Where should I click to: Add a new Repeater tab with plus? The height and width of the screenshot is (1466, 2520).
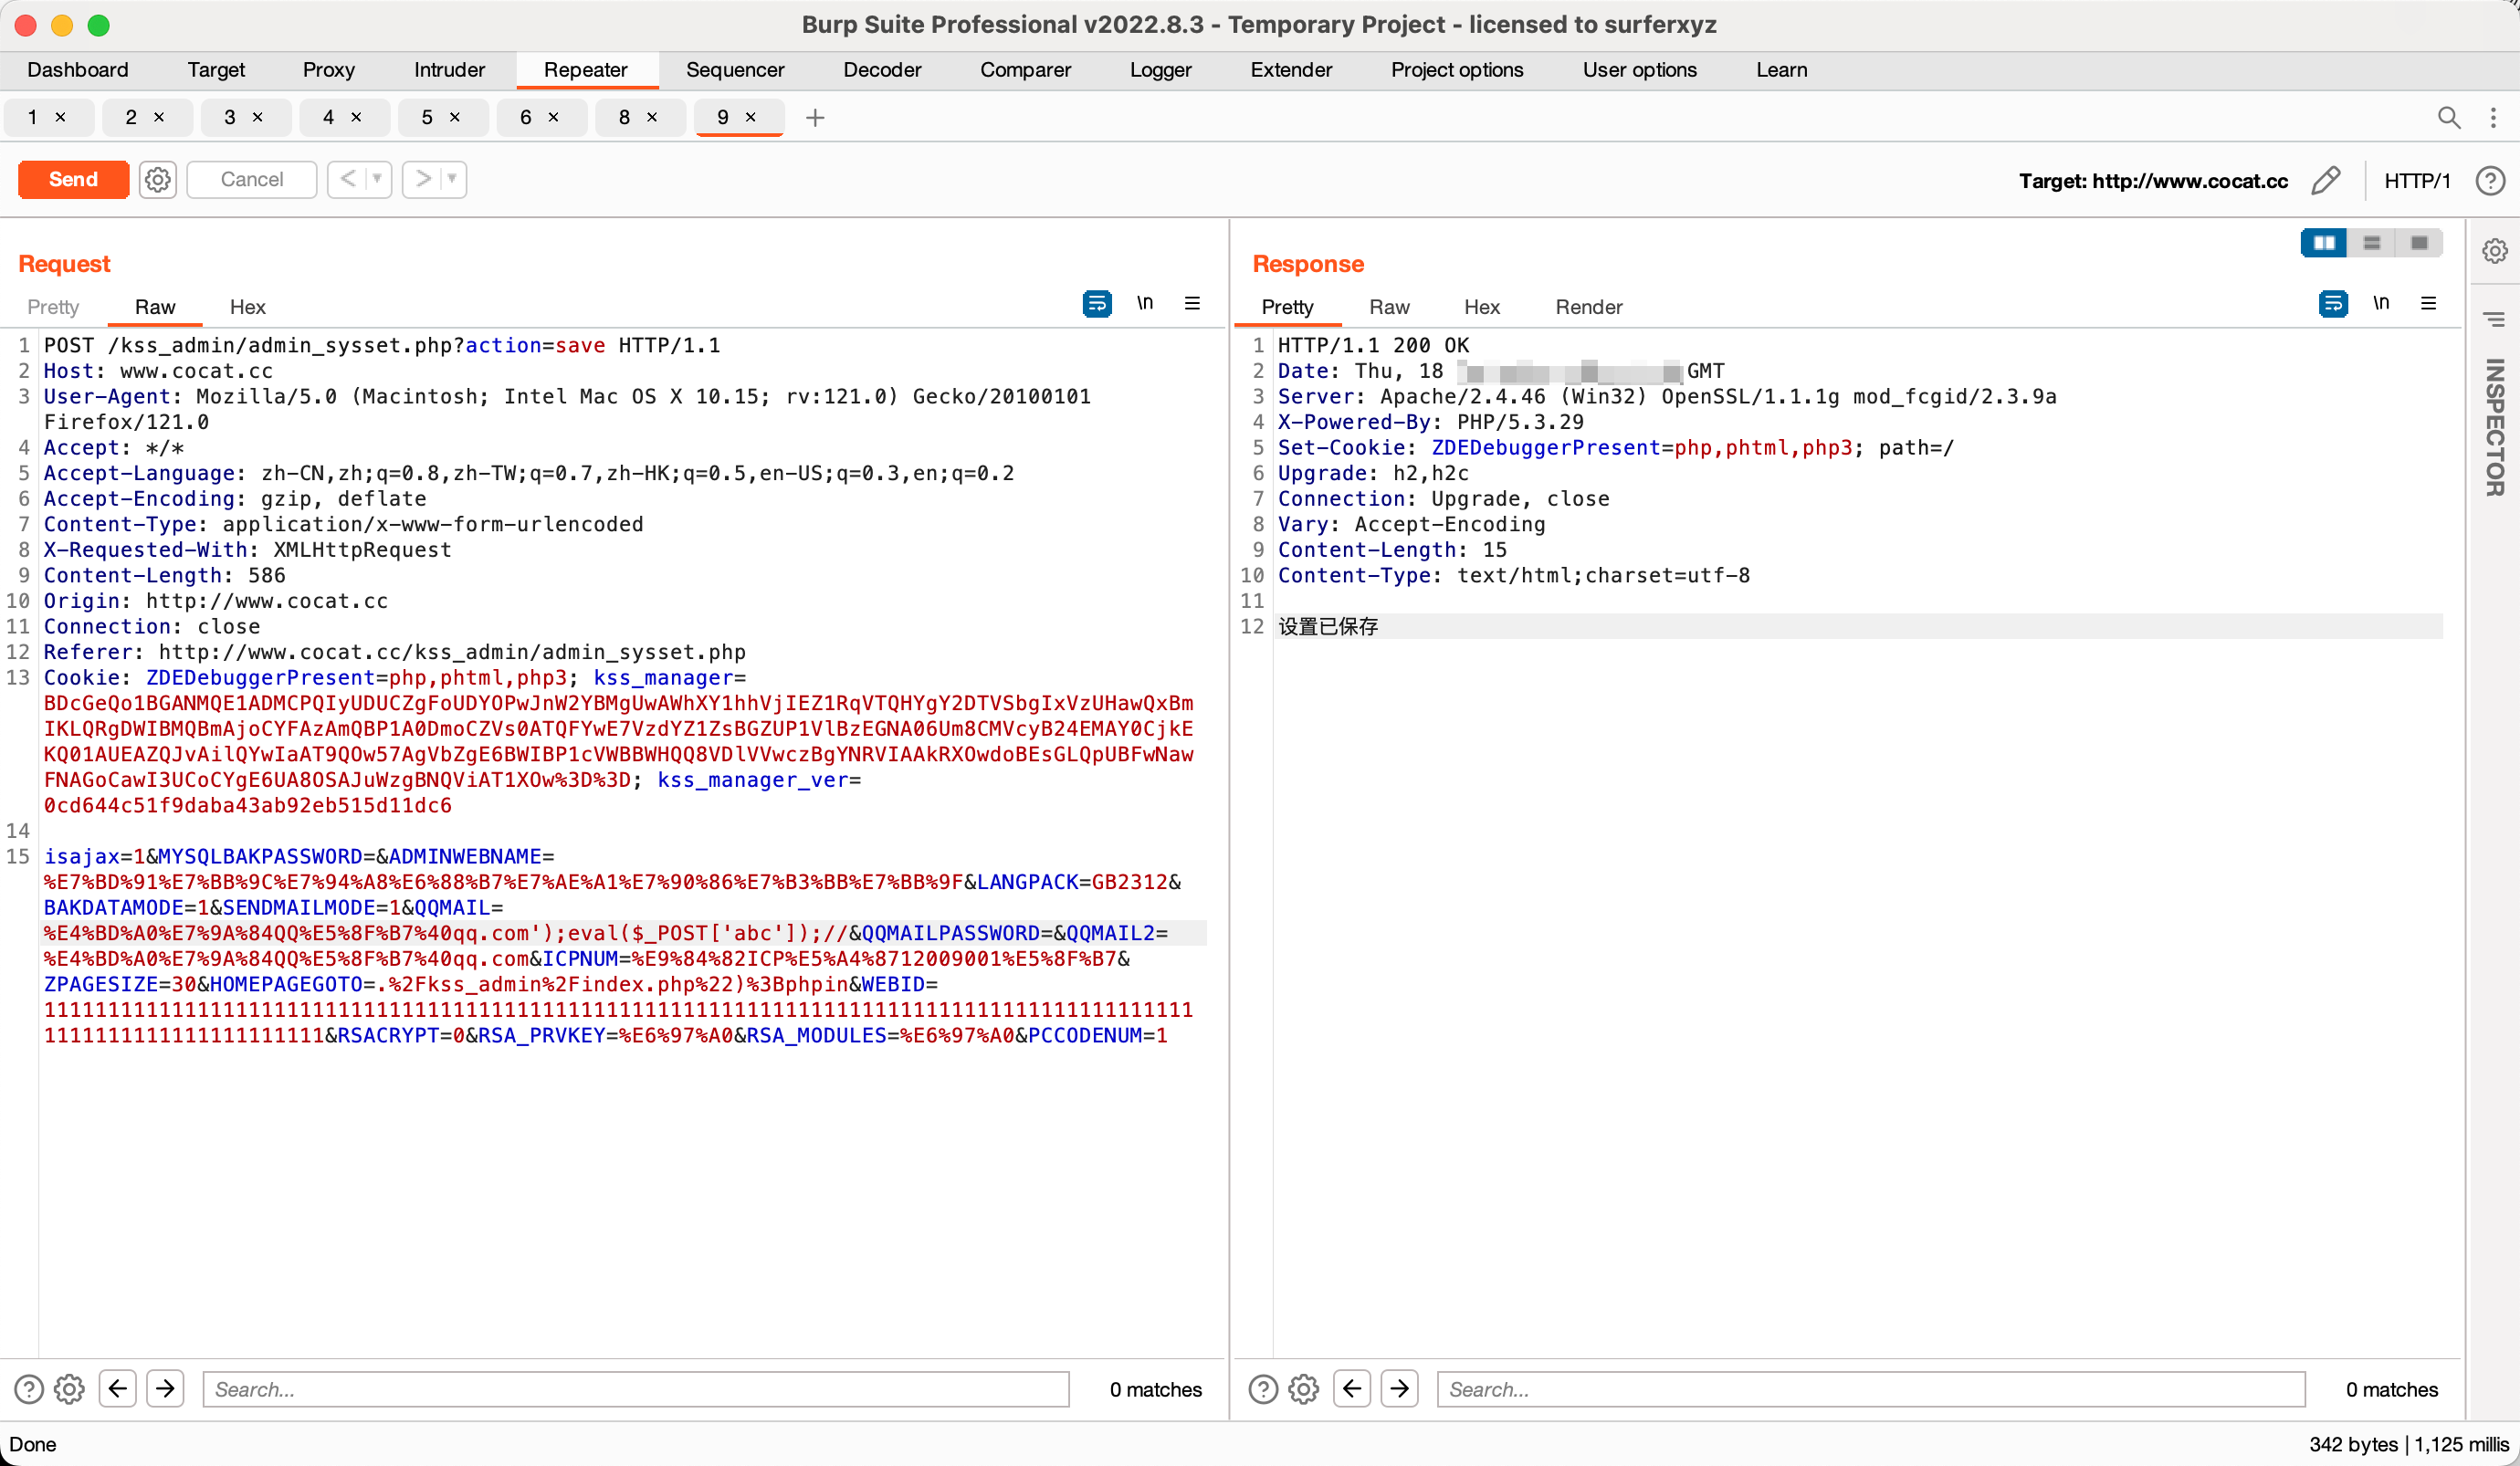[x=815, y=118]
